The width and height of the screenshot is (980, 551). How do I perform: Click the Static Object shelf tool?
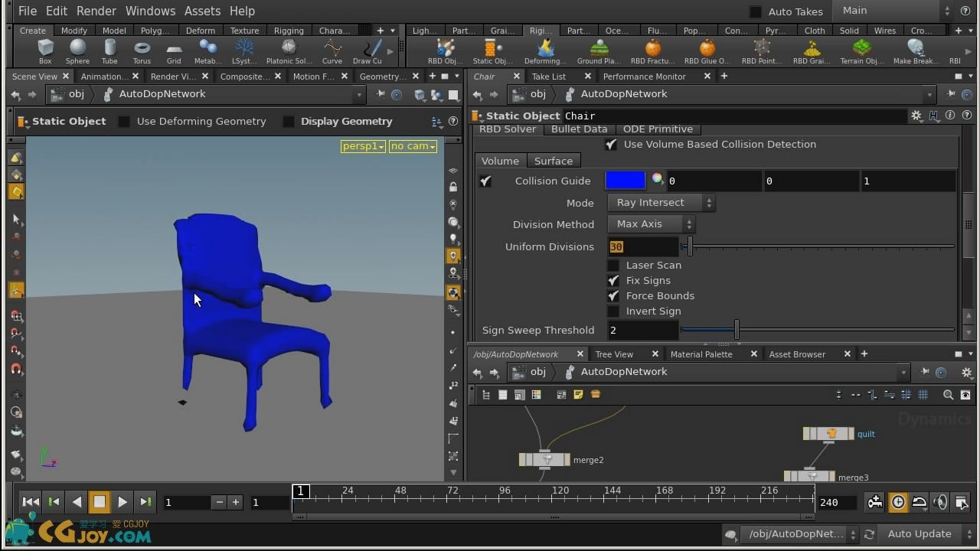492,51
